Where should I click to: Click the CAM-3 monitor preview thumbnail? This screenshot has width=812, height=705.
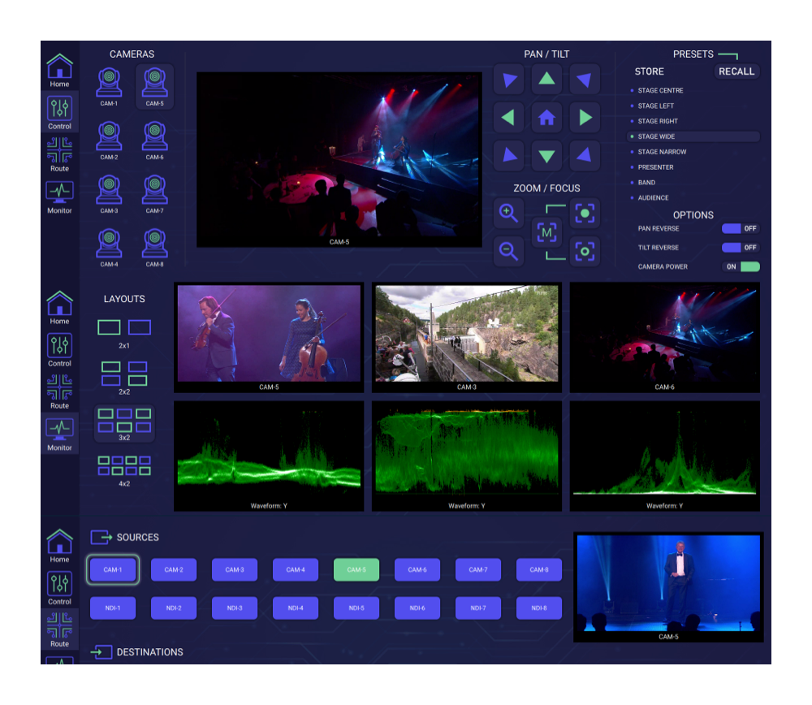pyautogui.click(x=466, y=333)
